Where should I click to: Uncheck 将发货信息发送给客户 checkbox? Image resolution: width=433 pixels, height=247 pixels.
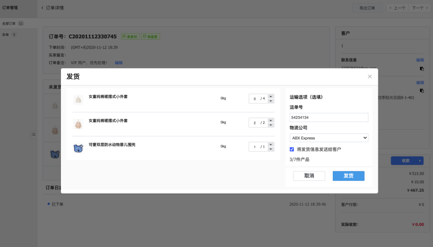[291, 149]
